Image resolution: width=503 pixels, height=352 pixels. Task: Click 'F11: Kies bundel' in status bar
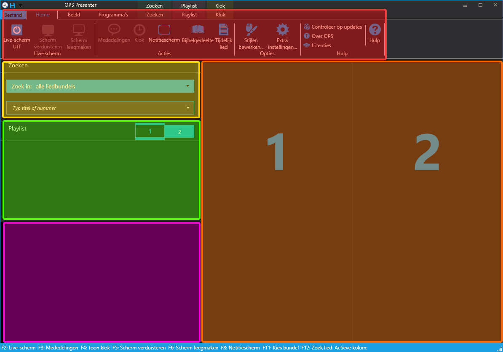coord(281,348)
